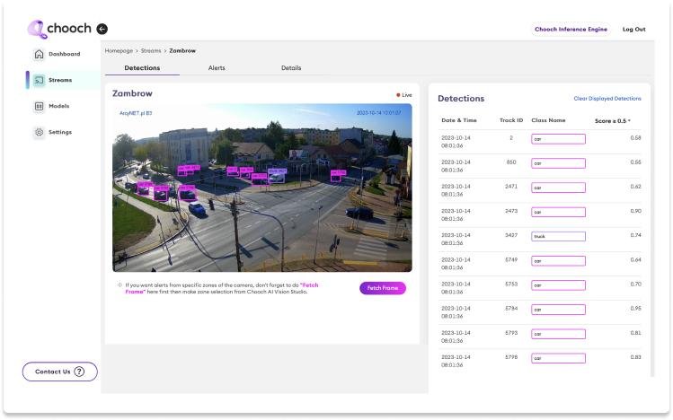Viewport: 673px width, 420px height.
Task: Click the Dashboard home icon
Action: click(39, 54)
